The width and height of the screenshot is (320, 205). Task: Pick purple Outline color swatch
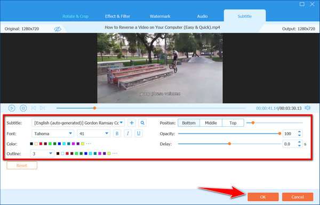point(105,153)
